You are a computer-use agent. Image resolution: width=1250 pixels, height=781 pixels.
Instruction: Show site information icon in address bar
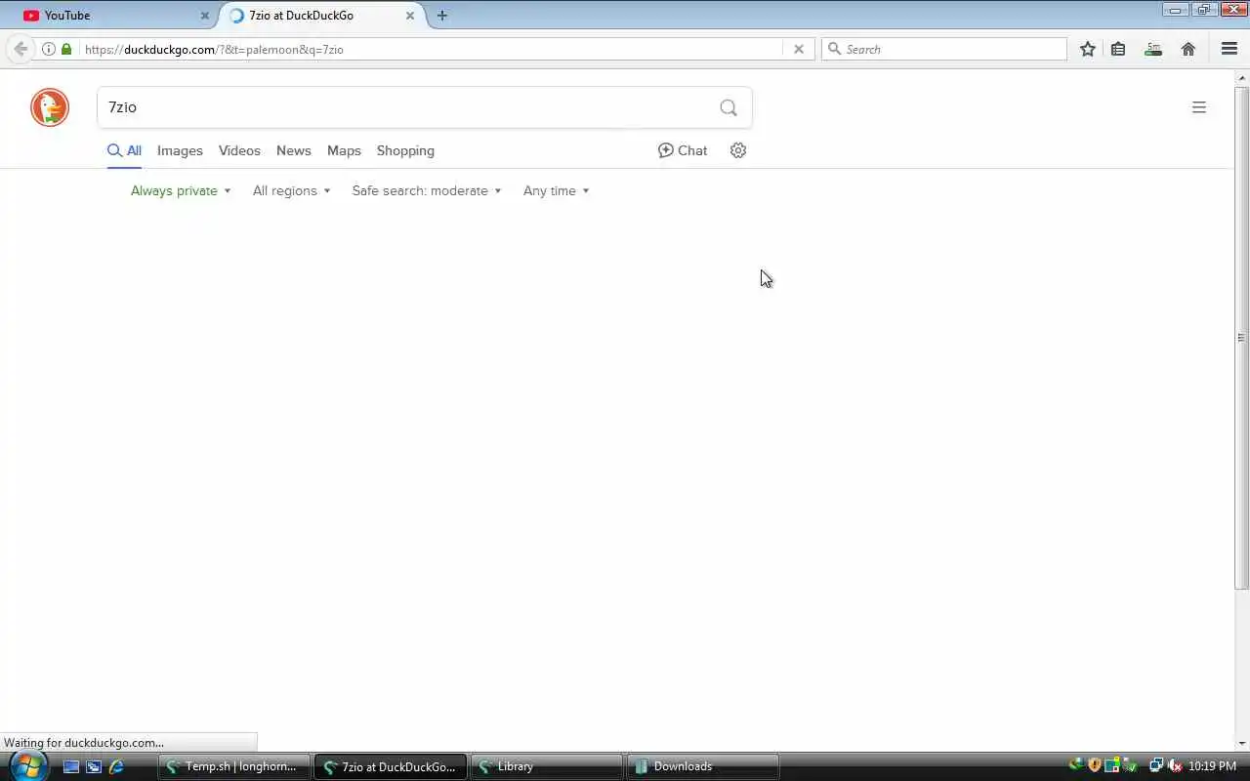pos(48,49)
